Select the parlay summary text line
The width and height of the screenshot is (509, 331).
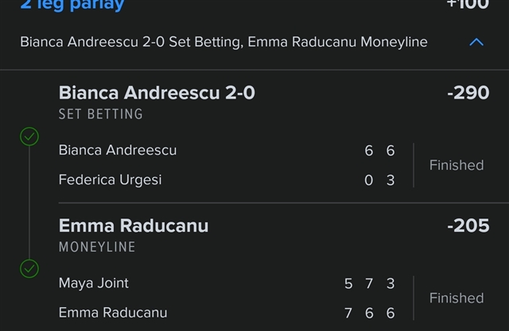coord(223,42)
